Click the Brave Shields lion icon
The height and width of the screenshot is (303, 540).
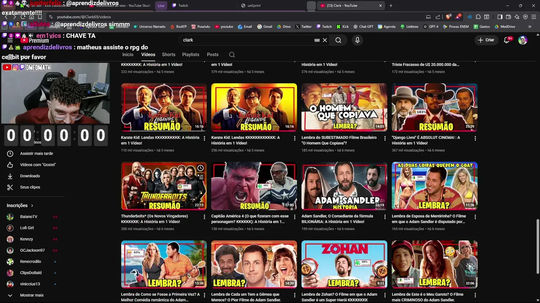[448, 17]
